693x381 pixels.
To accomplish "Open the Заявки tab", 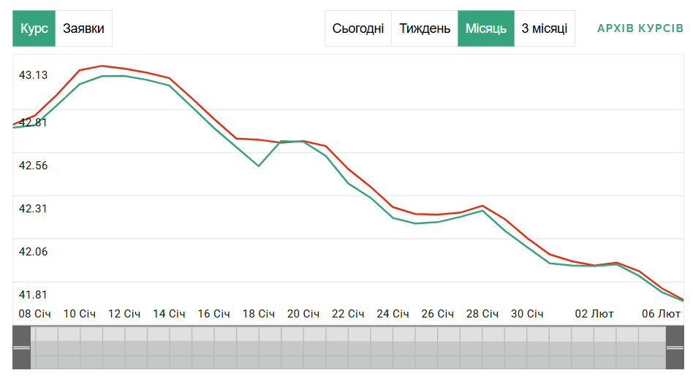I will click(83, 28).
